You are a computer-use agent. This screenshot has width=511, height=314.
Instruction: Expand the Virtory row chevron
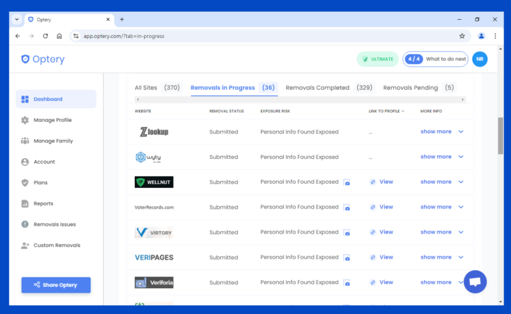click(461, 232)
